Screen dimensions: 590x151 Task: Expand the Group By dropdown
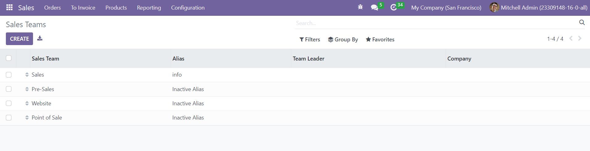[x=343, y=40]
